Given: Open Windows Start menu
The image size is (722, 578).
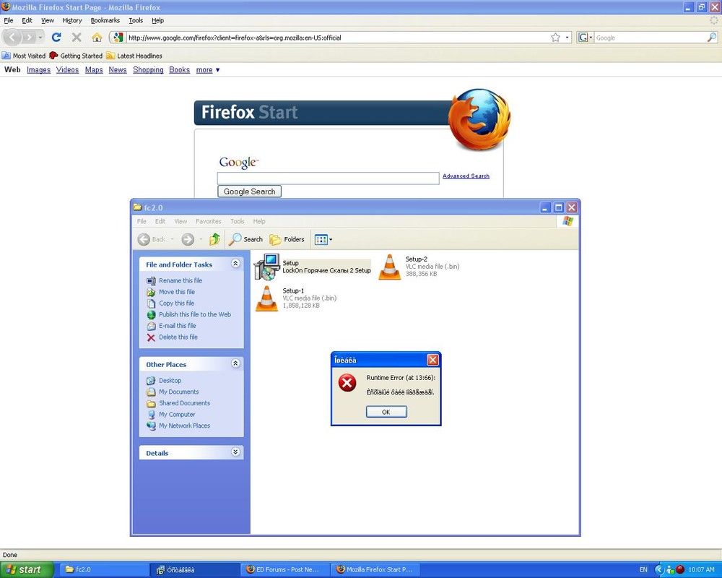Looking at the screenshot, I should tap(27, 570).
